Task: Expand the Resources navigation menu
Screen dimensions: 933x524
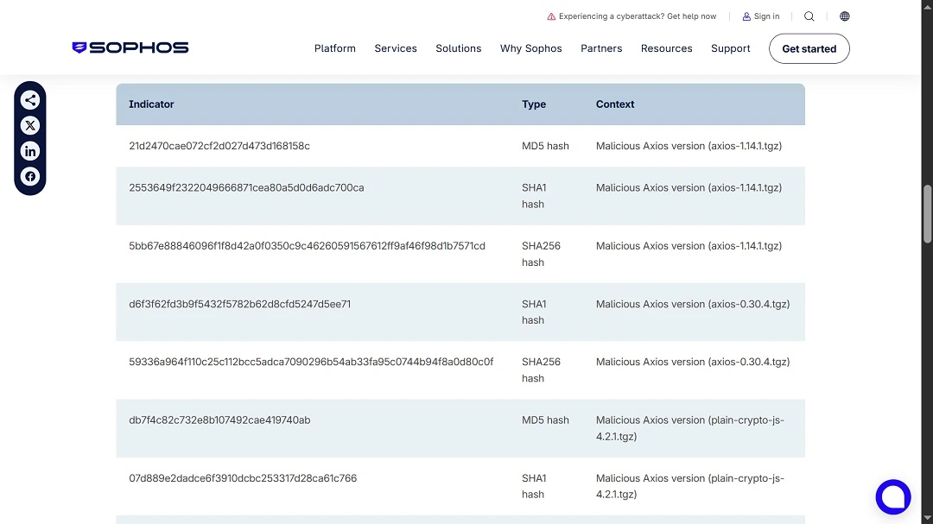Action: [666, 48]
